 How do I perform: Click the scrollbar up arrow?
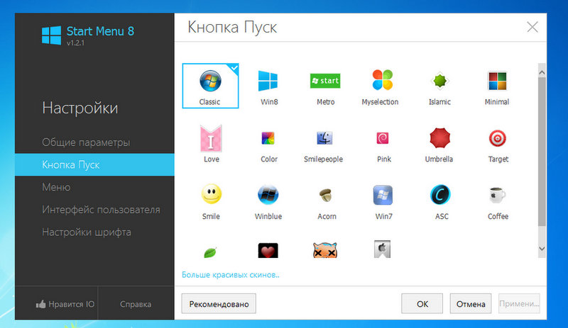(x=542, y=73)
